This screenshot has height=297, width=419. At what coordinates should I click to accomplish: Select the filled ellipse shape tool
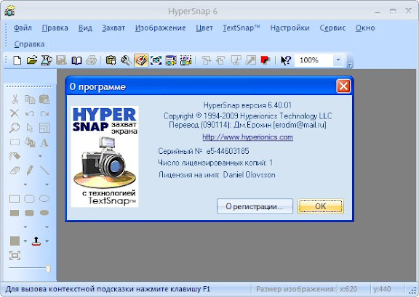pyautogui.click(x=44, y=213)
